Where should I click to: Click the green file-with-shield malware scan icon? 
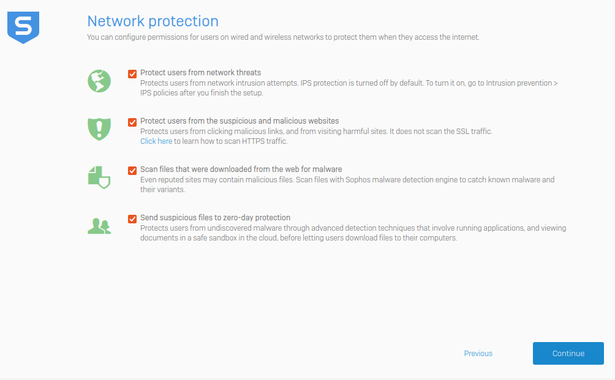point(99,177)
